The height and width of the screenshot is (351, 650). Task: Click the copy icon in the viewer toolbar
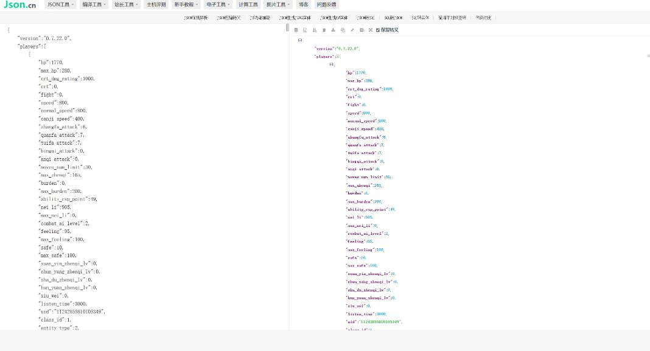click(x=343, y=30)
